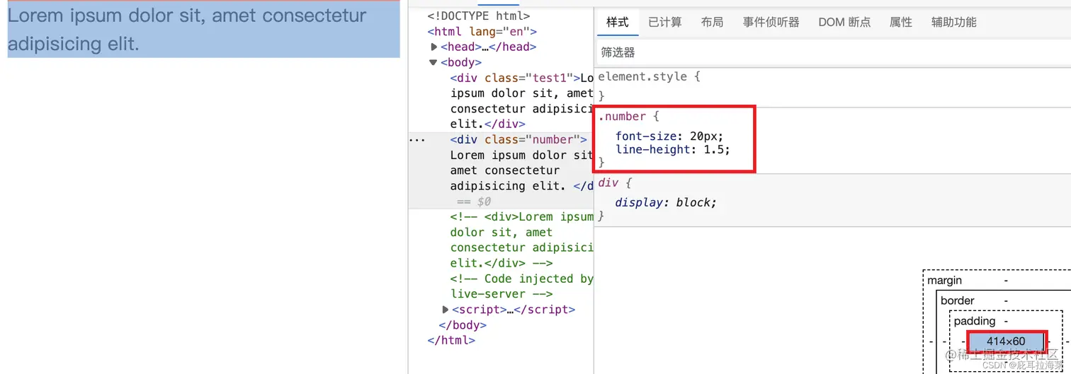This screenshot has height=374, width=1071.
Task: Open the ellipsis actions for selected node
Action: [416, 140]
